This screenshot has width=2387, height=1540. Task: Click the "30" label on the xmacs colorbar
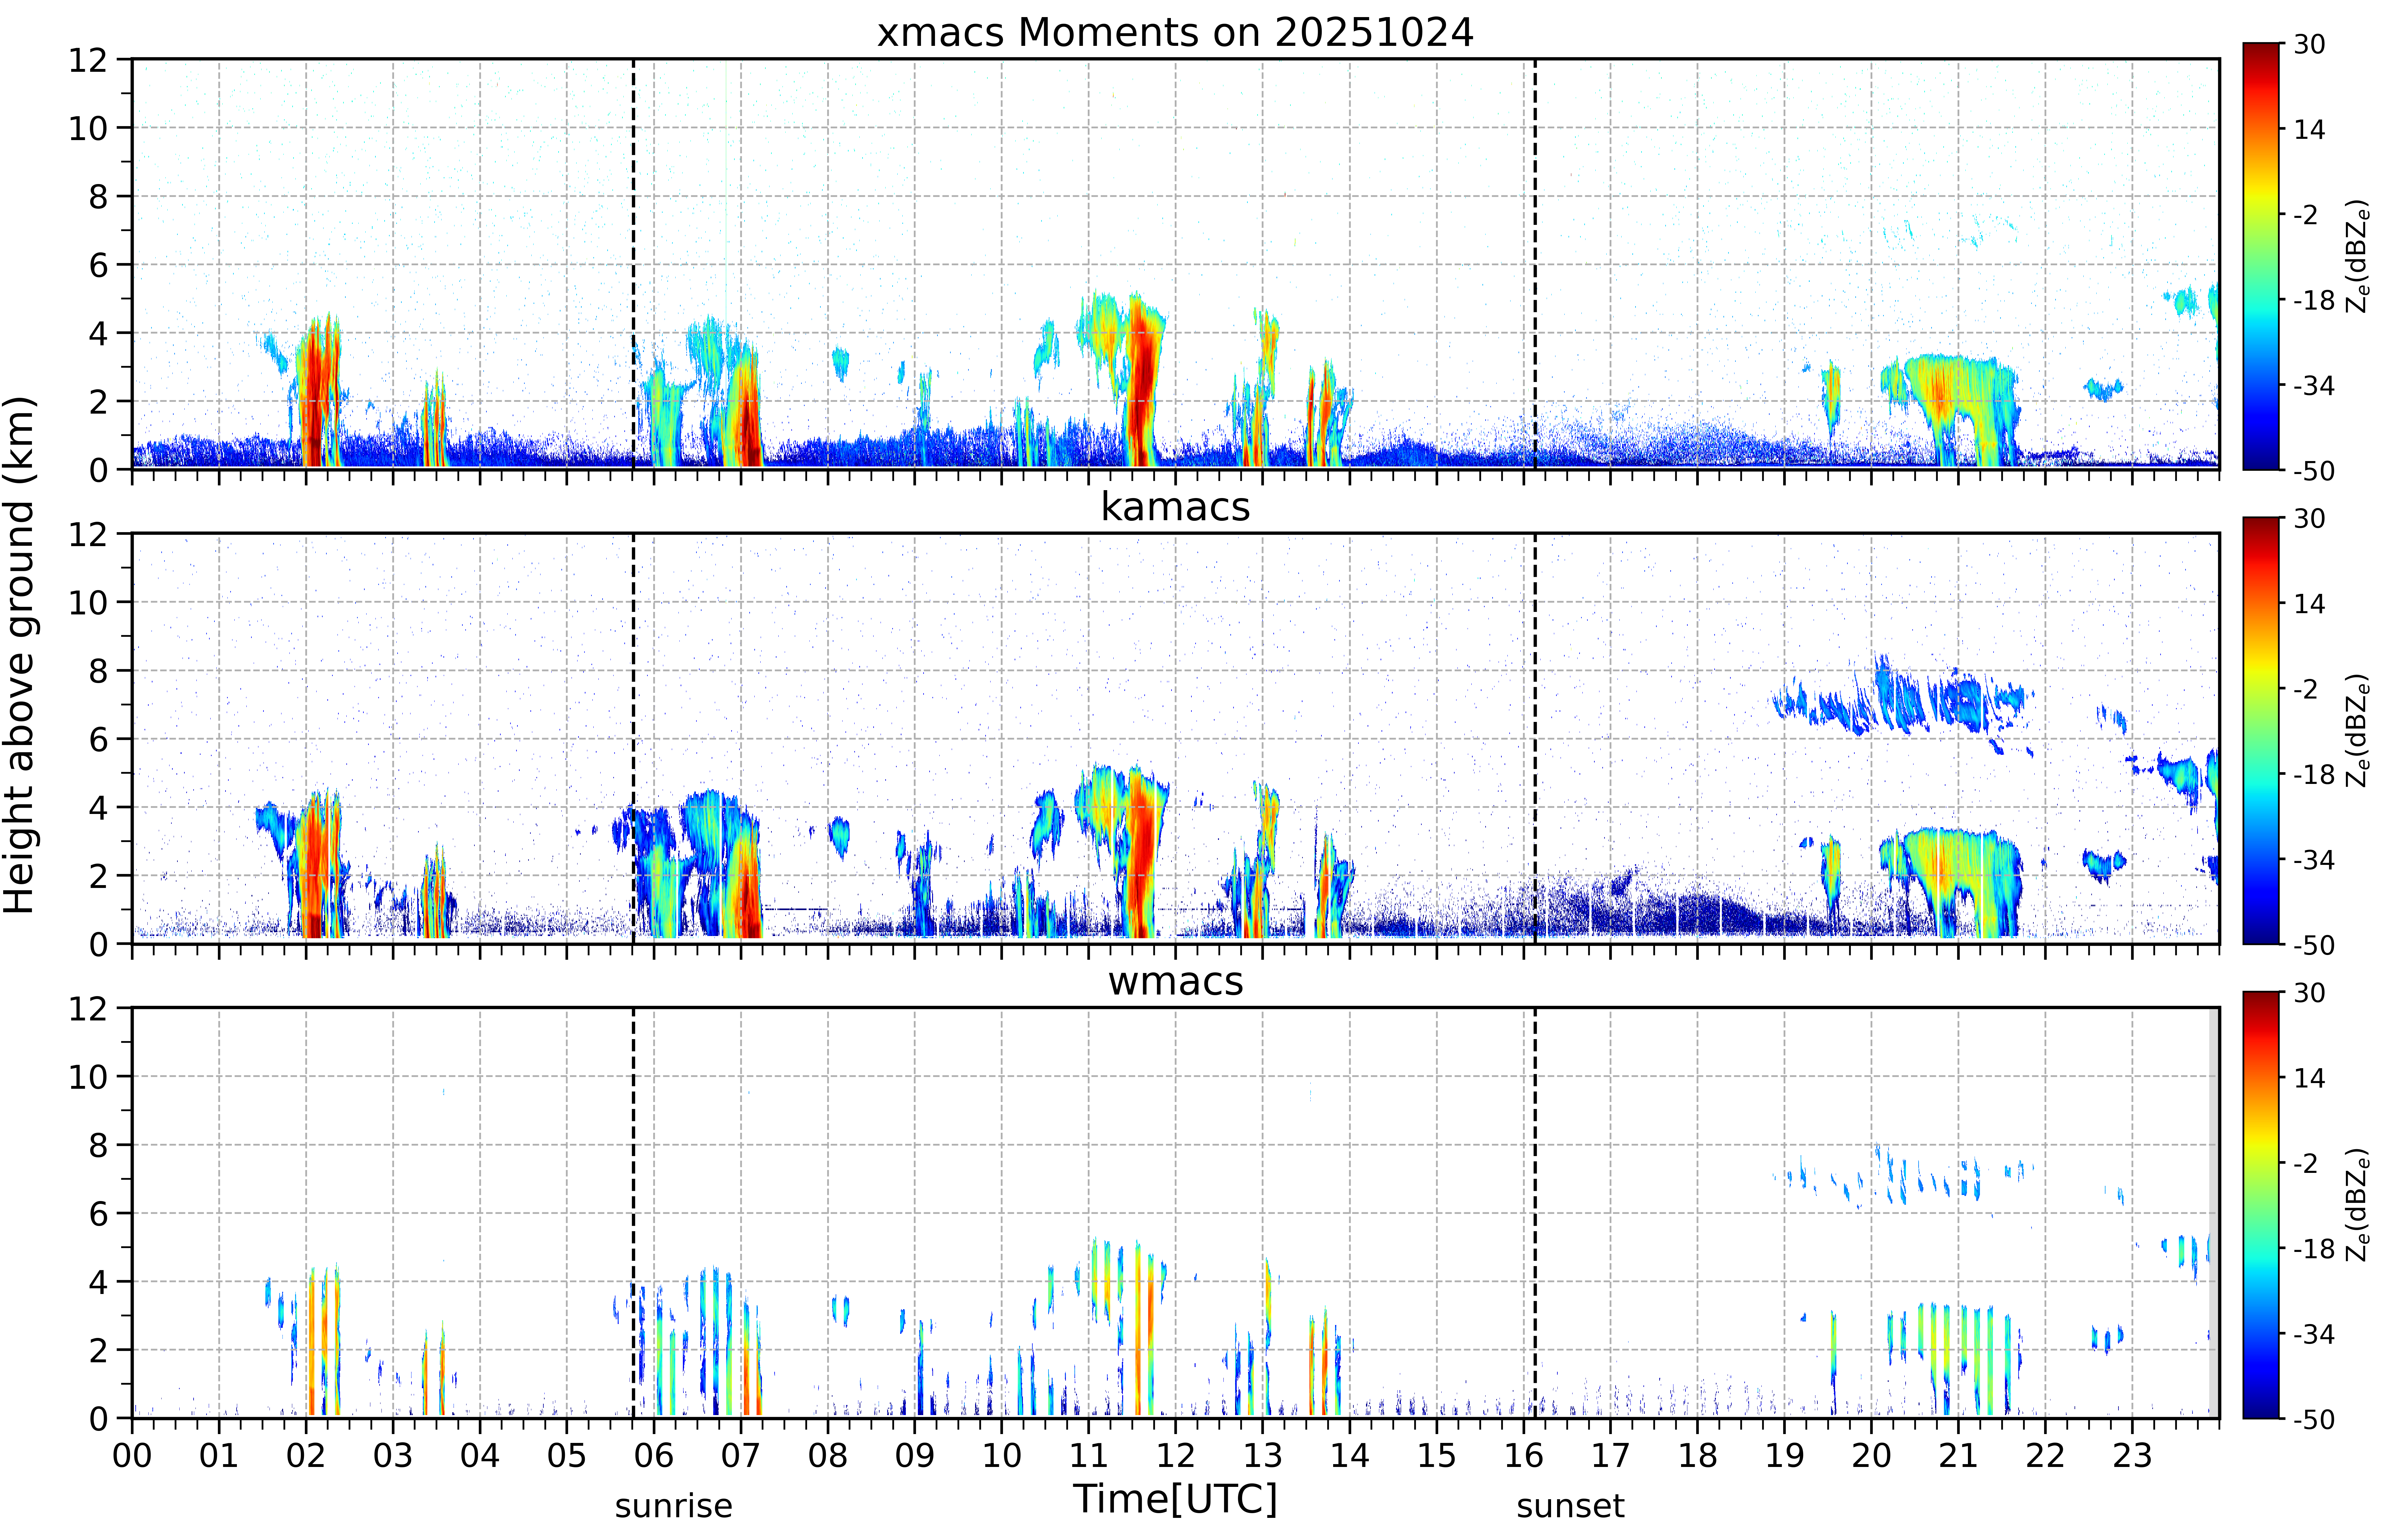pos(2309,44)
